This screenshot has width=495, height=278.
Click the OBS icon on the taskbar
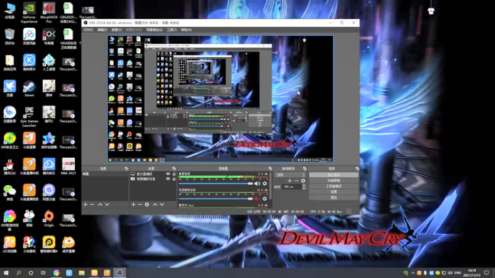pyautogui.click(x=119, y=272)
